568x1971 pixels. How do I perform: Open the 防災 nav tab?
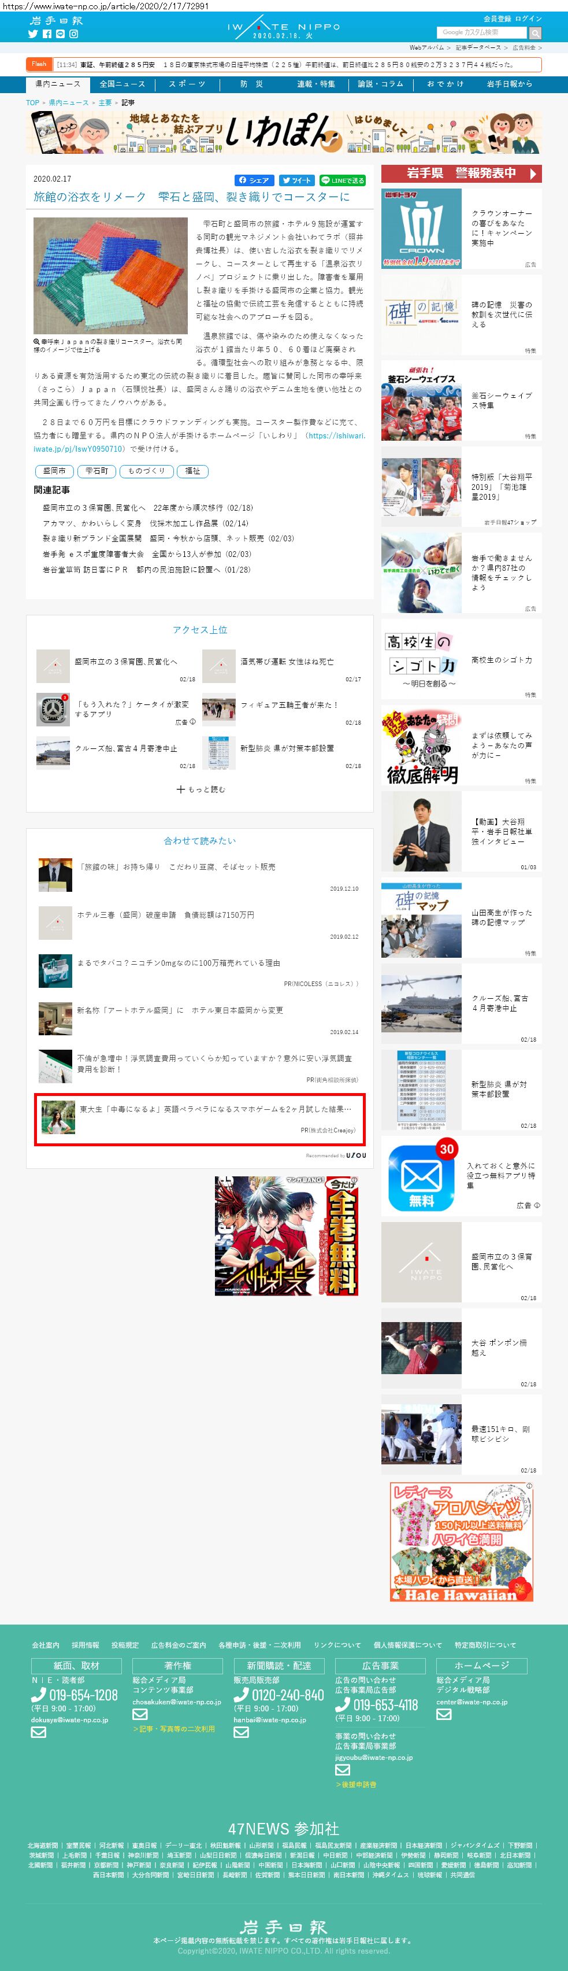tap(251, 84)
